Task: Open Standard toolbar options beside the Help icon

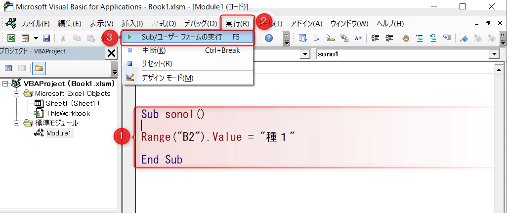Action: pyautogui.click(x=287, y=39)
